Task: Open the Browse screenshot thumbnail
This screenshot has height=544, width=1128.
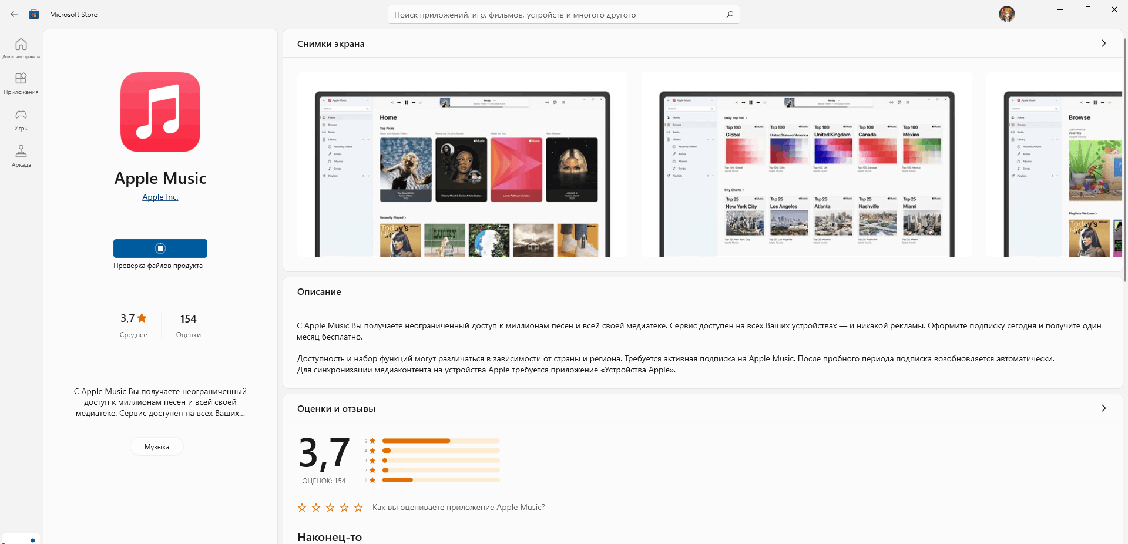Action: click(1055, 164)
